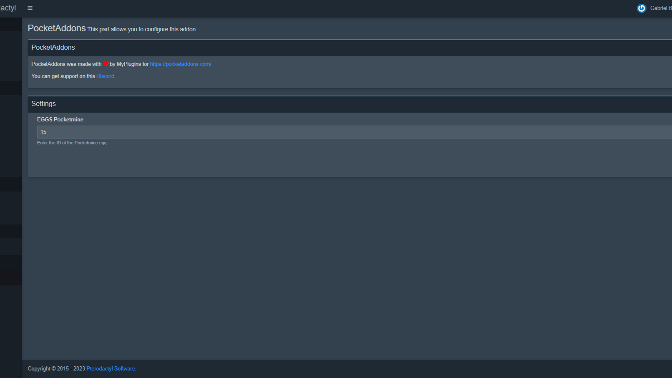Click the red heart icon

click(x=106, y=64)
